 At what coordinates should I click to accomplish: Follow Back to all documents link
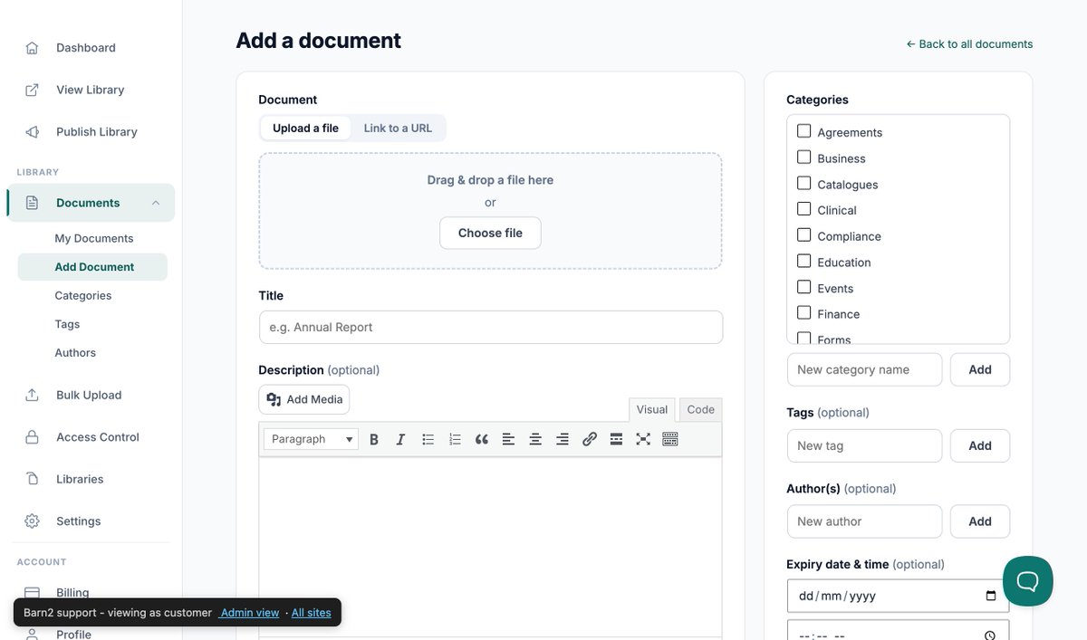point(969,43)
